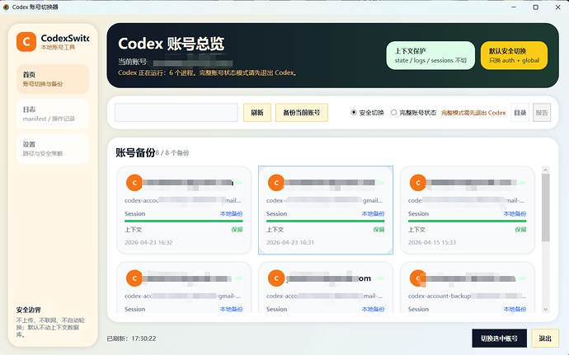Click Session progress bar on 2026-04-23 16:32 card
Image resolution: width=569 pixels, height=355 pixels.
coord(184,221)
